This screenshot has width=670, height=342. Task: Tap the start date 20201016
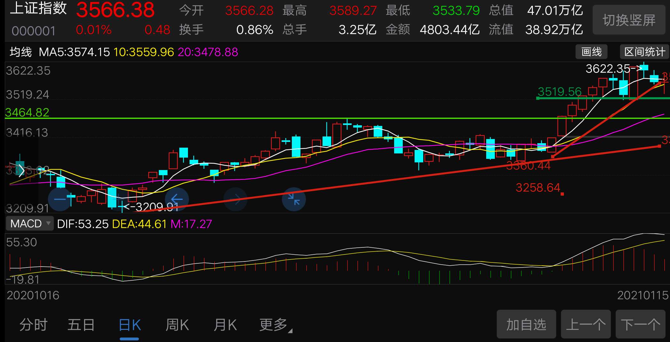click(x=33, y=295)
